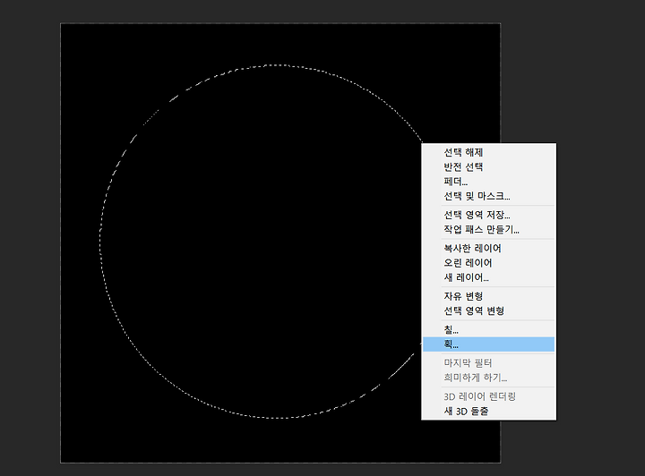Pick '복사한 레이어' menu item
Image resolution: width=645 pixels, height=476 pixels.
[489, 249]
